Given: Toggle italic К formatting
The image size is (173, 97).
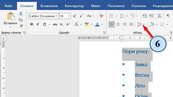Looking at the screenshot, I should (38, 24).
